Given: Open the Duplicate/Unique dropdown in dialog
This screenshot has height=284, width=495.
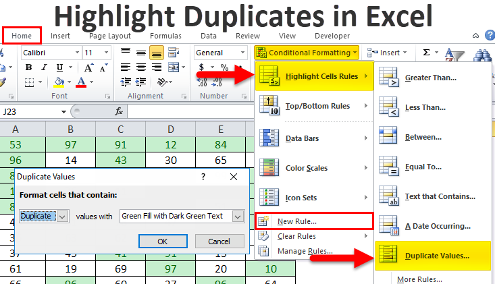Looking at the screenshot, I should pyautogui.click(x=63, y=217).
